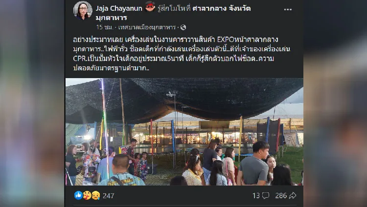Open the Jaja Chayanun profile name link

pos(119,8)
